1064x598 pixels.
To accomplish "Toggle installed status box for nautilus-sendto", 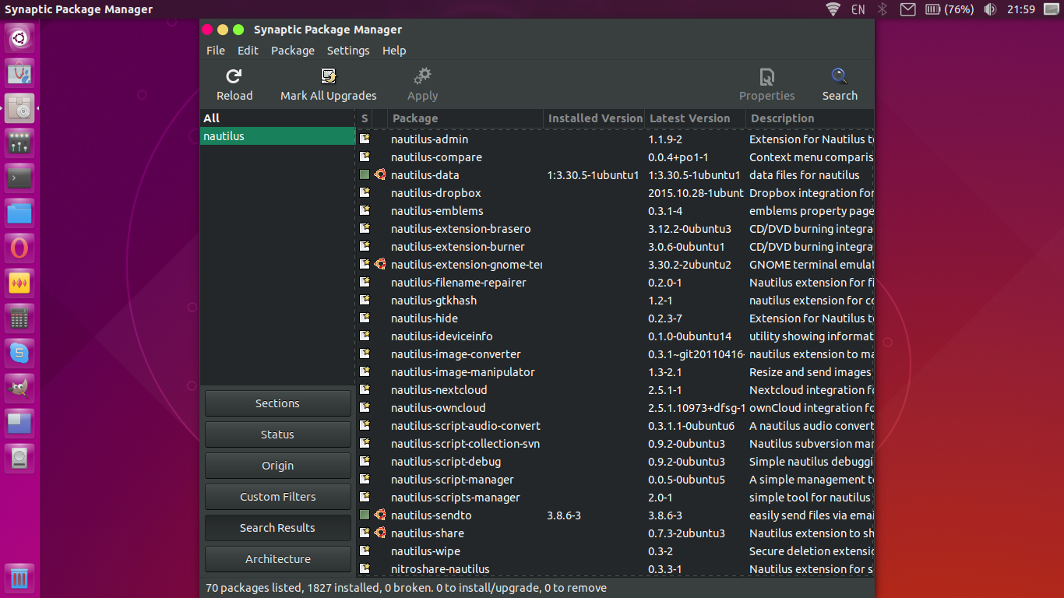I will point(365,515).
